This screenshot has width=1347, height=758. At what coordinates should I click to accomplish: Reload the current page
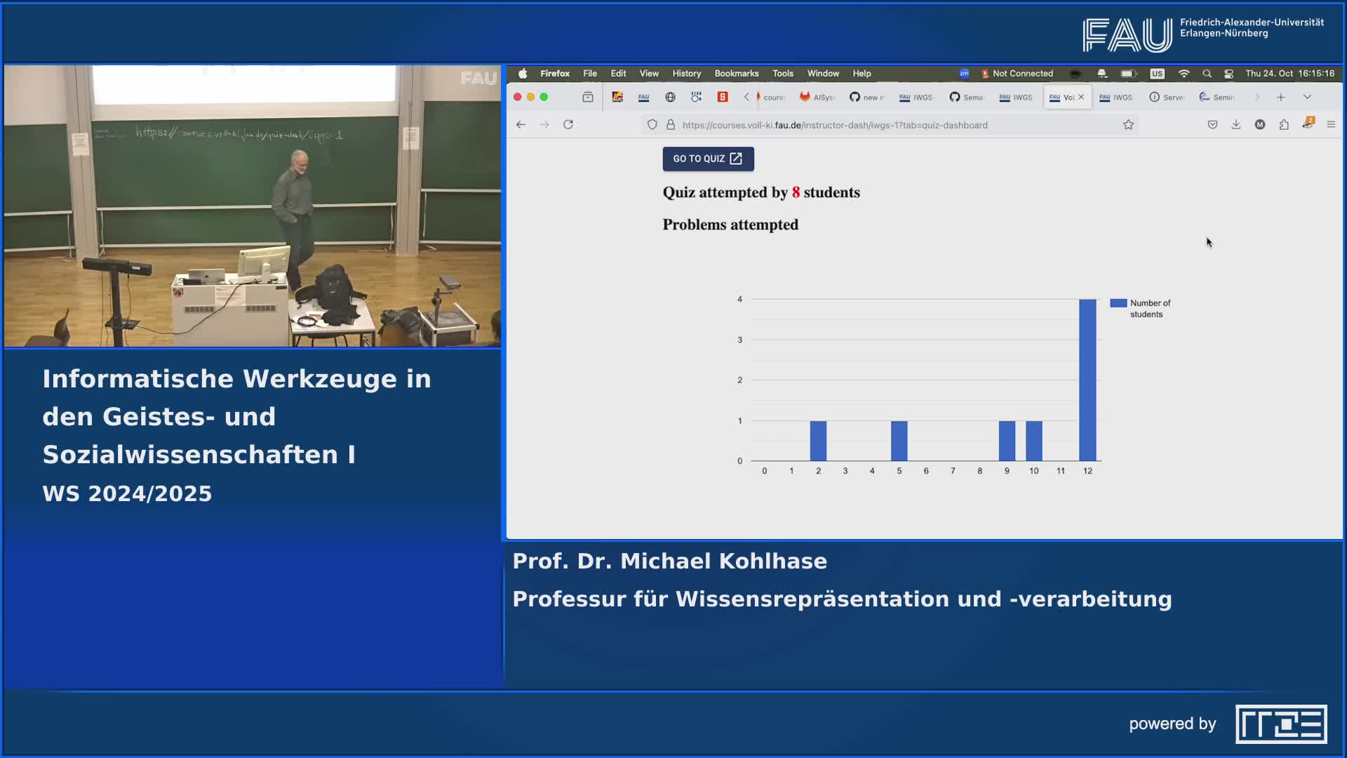[x=568, y=124]
